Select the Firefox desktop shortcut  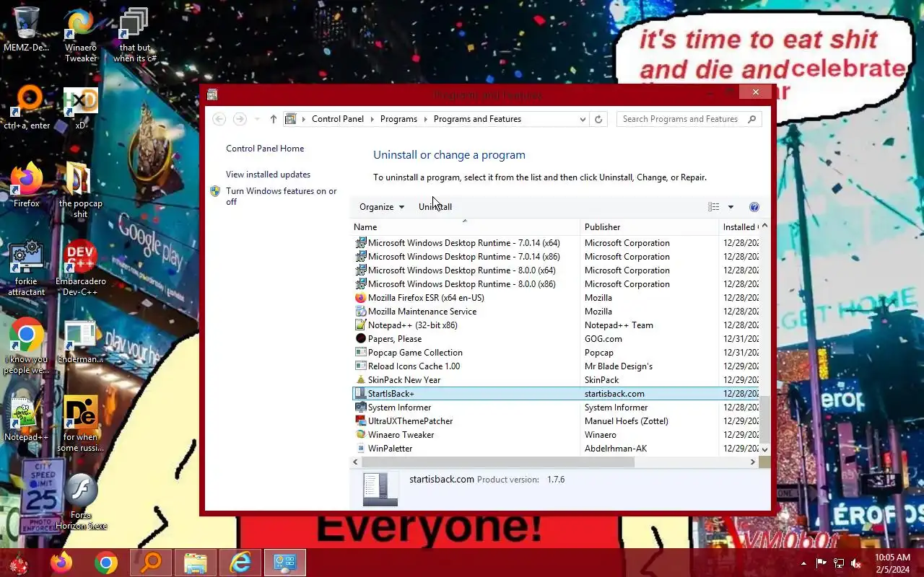(x=27, y=185)
